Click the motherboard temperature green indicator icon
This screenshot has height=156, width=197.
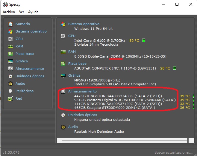(175, 68)
